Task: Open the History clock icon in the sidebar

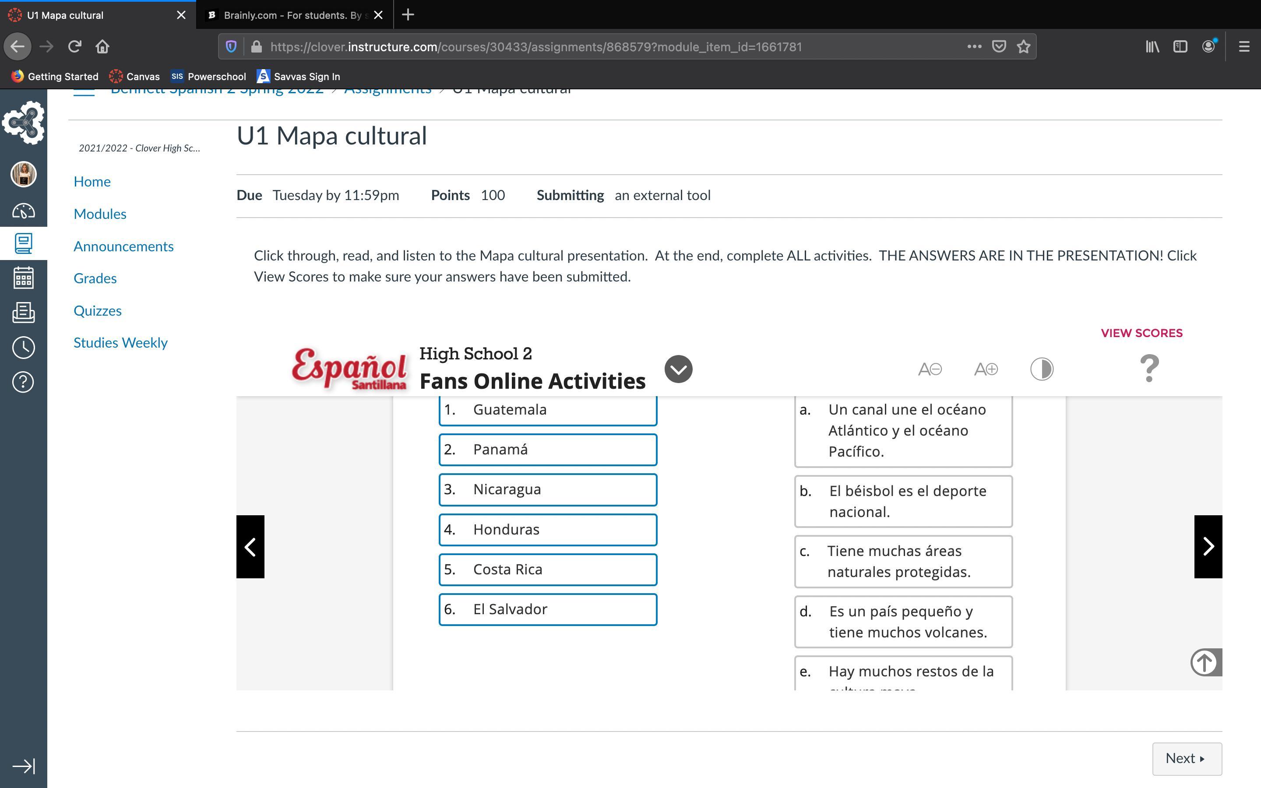Action: 24,348
